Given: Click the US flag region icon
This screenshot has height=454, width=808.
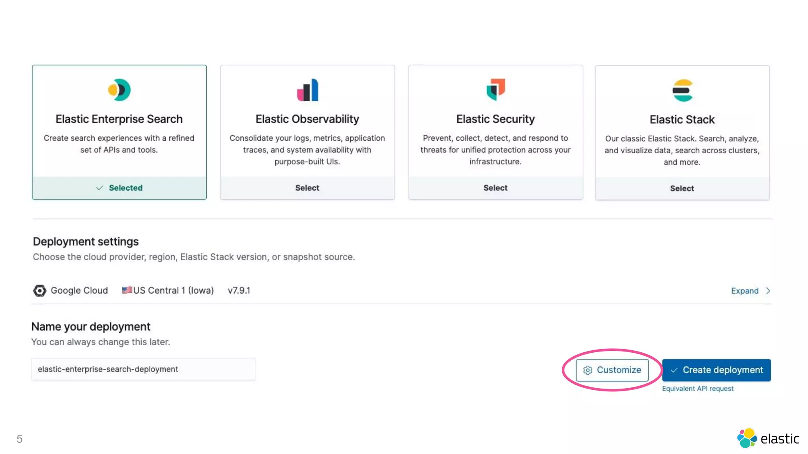Looking at the screenshot, I should click(x=127, y=290).
